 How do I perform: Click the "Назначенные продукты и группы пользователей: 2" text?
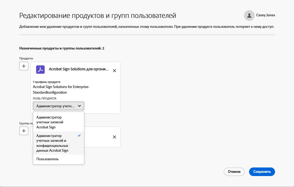[x=62, y=48]
